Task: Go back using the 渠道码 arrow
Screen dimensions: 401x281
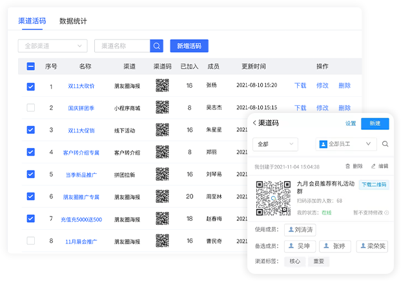Action: tap(254, 123)
